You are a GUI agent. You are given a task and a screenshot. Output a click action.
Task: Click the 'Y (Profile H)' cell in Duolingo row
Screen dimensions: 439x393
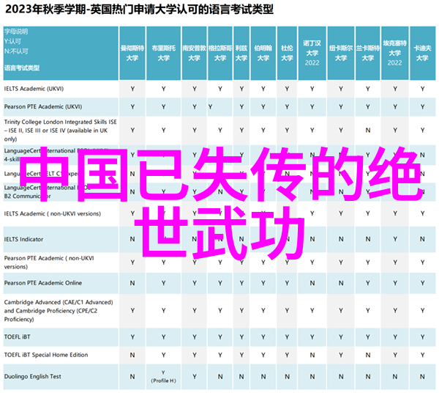pyautogui.click(x=163, y=377)
